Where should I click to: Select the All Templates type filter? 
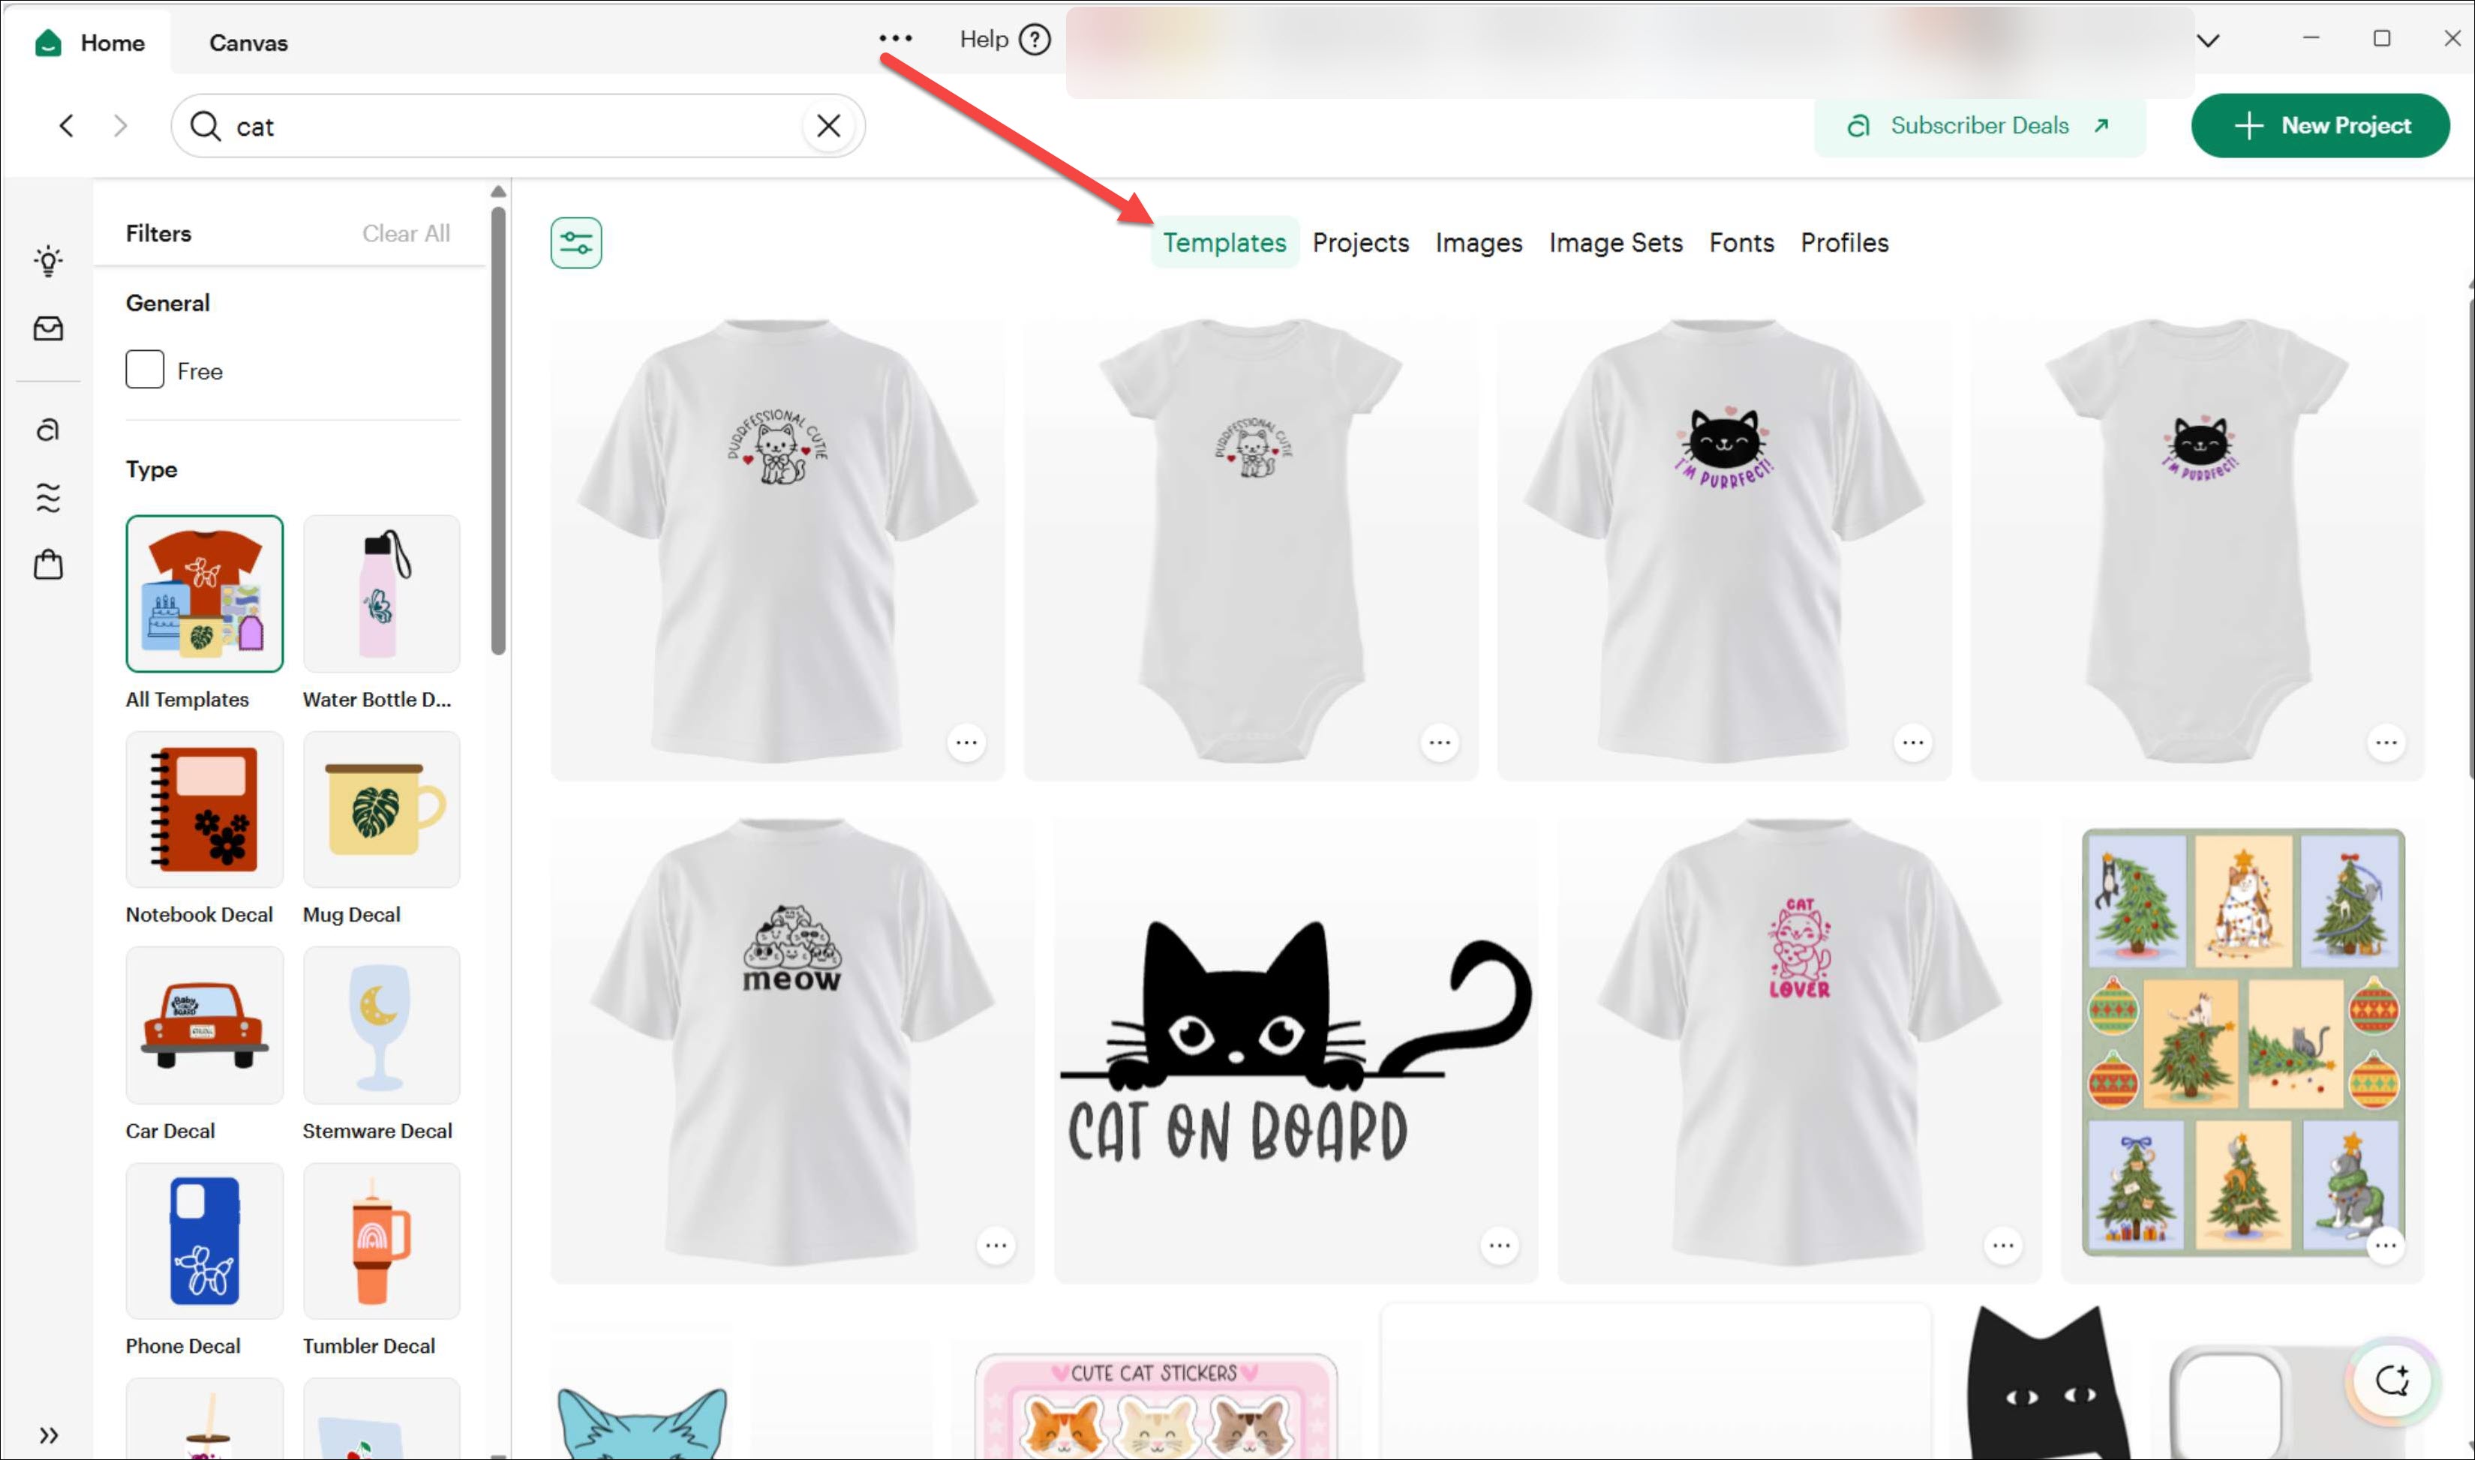[205, 593]
